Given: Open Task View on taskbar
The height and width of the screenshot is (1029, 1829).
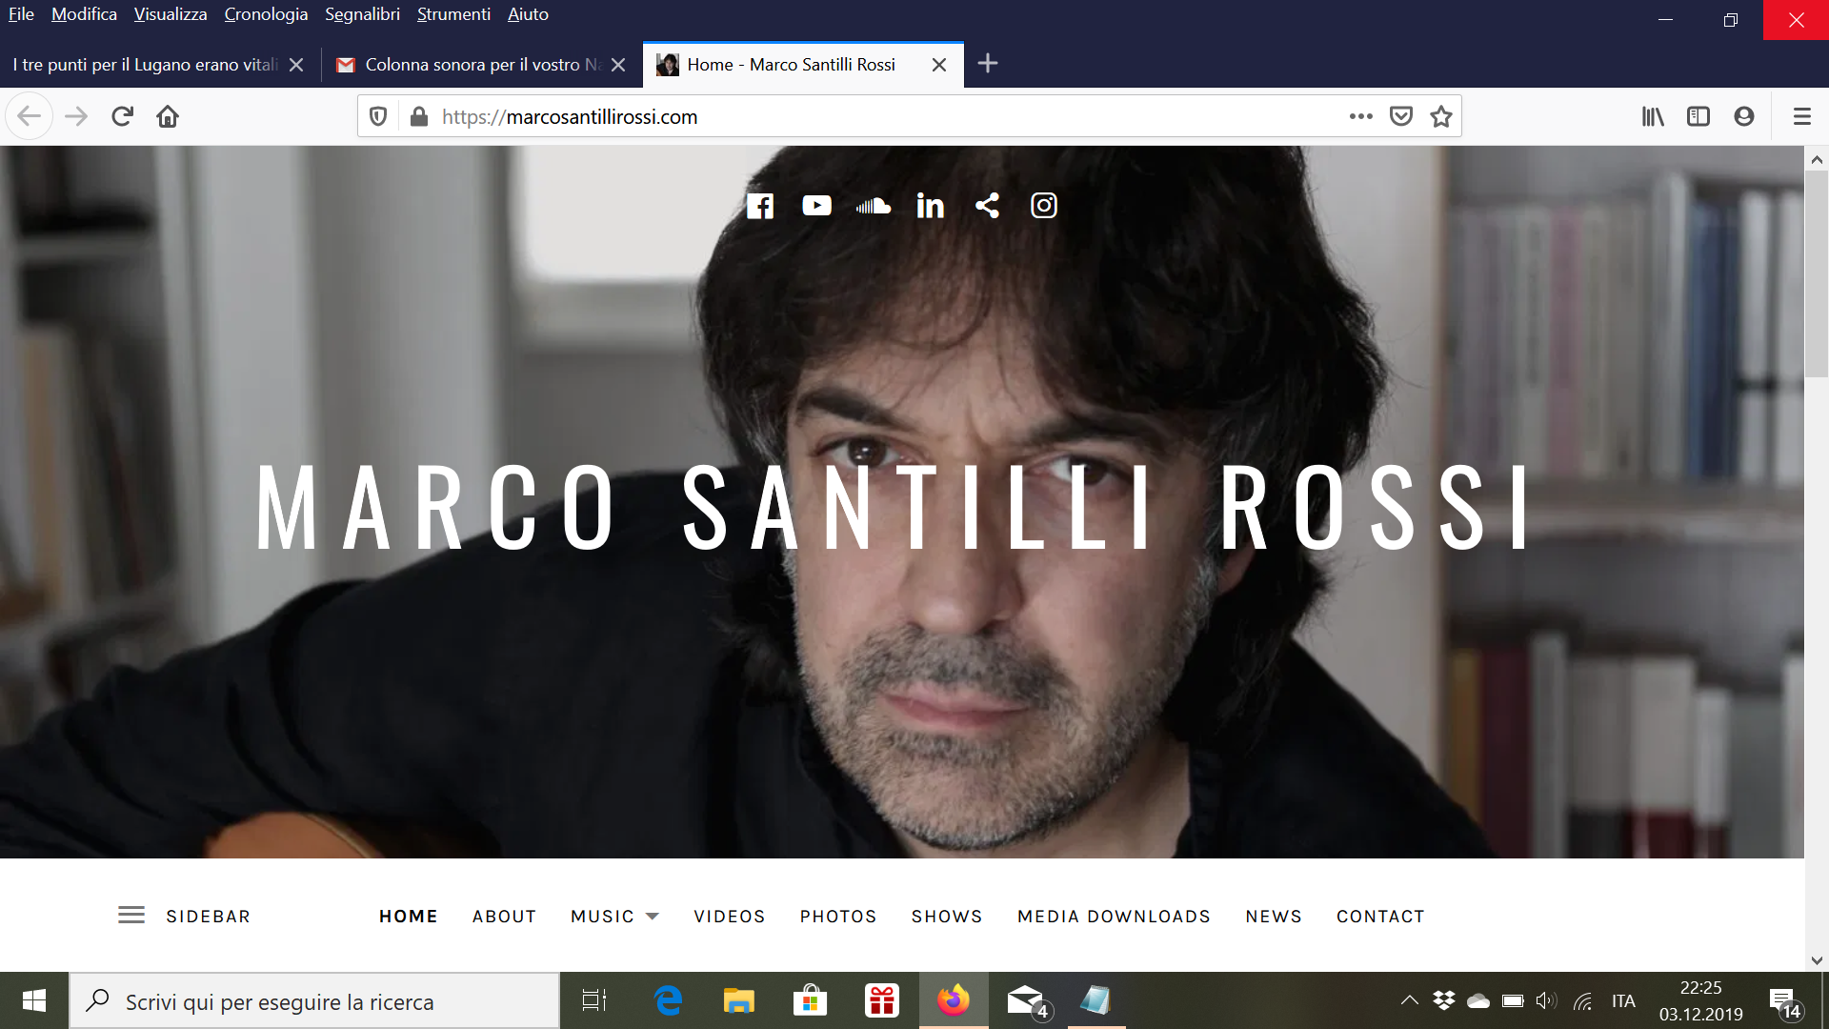Looking at the screenshot, I should point(594,1000).
